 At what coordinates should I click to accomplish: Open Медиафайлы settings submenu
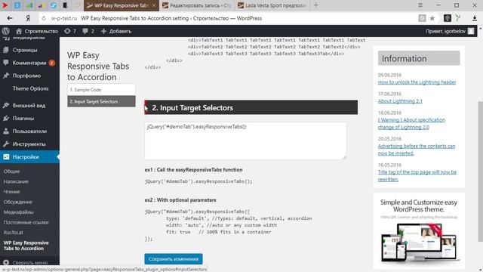coord(19,212)
